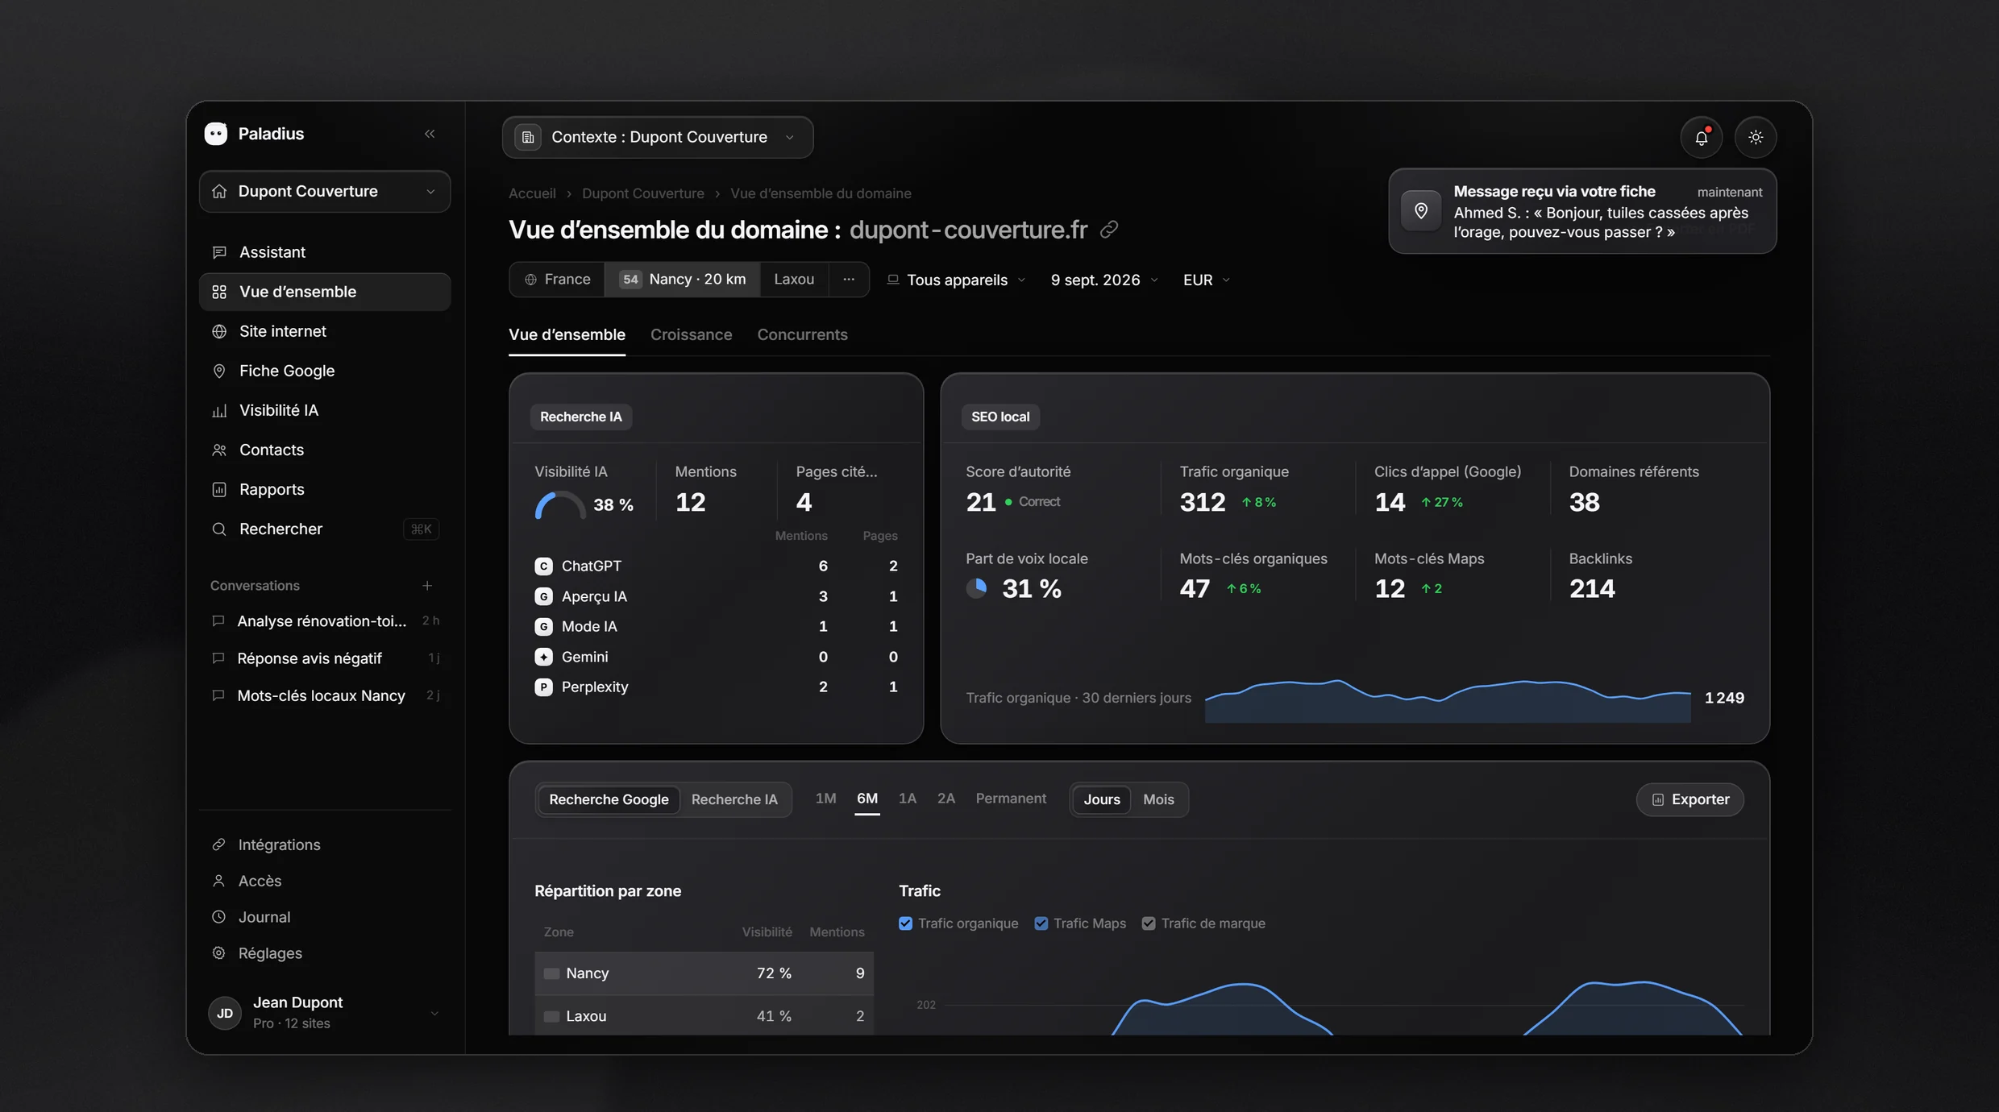The height and width of the screenshot is (1112, 1999).
Task: Open Analyse rénovation-toi... conversation
Action: coord(325,621)
